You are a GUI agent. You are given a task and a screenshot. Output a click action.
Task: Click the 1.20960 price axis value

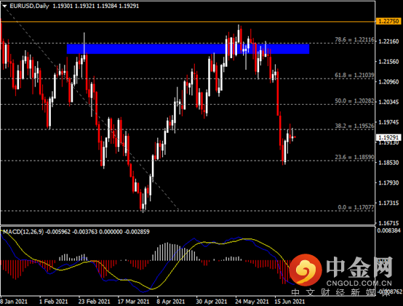coord(388,82)
